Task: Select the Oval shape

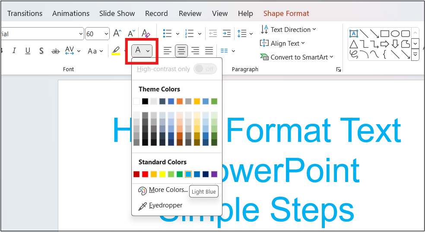Action: coord(395,34)
